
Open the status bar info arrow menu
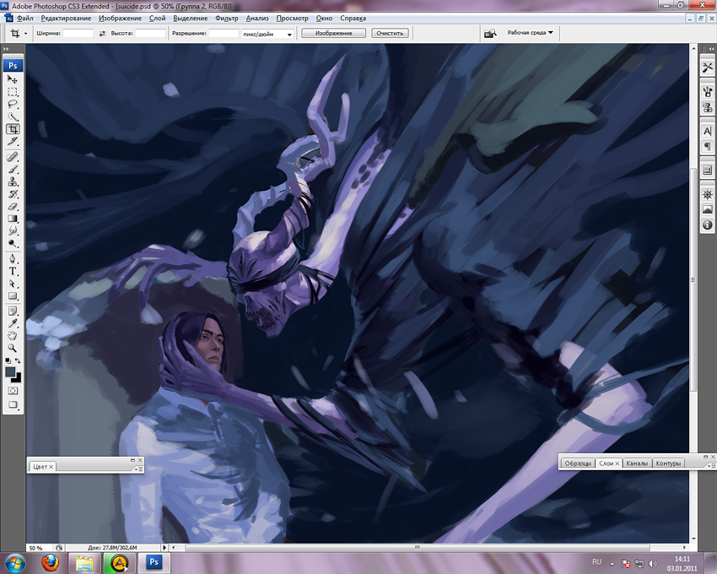(x=164, y=548)
